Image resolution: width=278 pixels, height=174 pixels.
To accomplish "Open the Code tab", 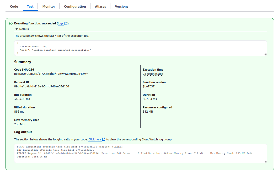I will [14, 6].
